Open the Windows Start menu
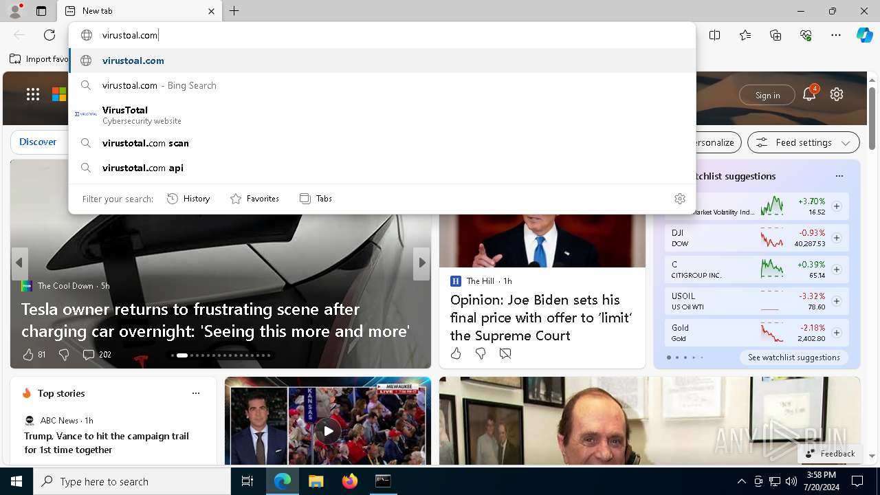Viewport: 880px width, 495px height. pyautogui.click(x=16, y=482)
